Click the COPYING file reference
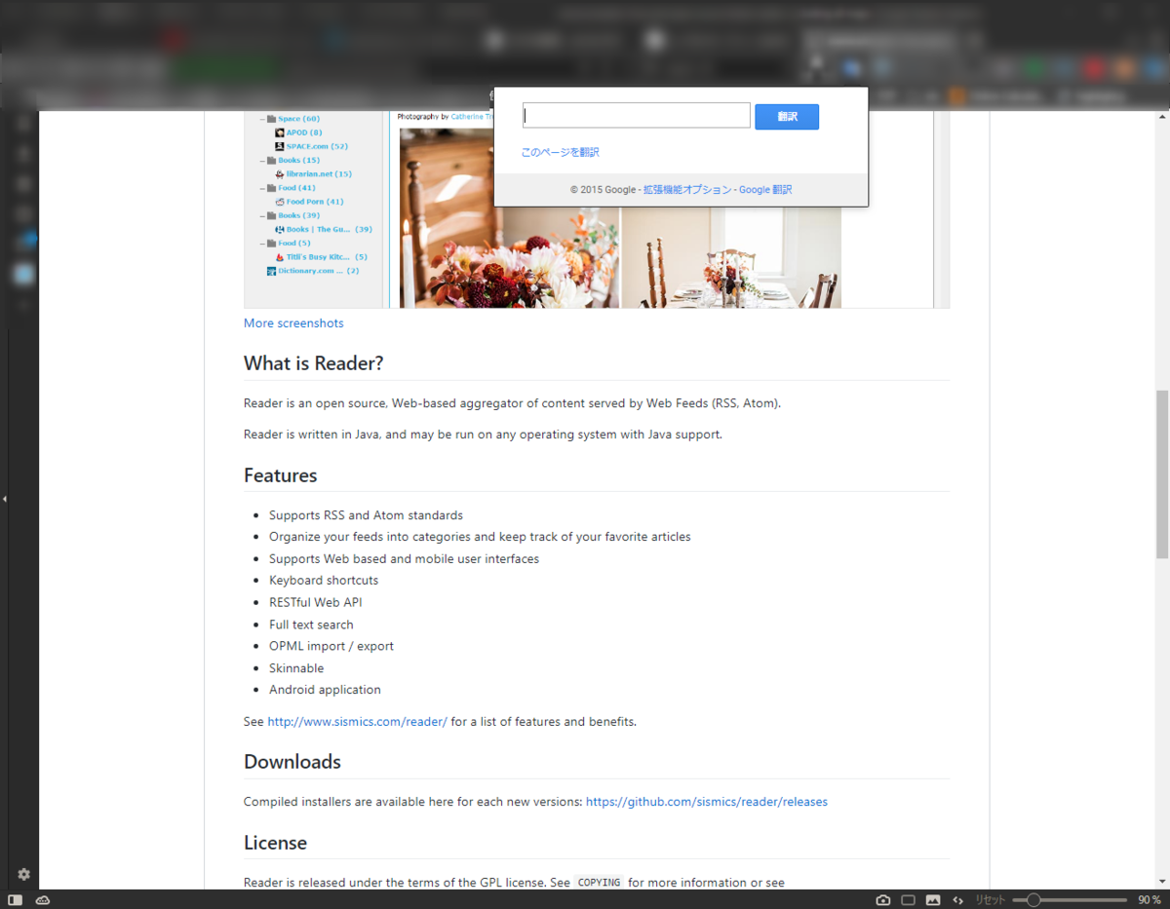The image size is (1170, 909). tap(599, 883)
